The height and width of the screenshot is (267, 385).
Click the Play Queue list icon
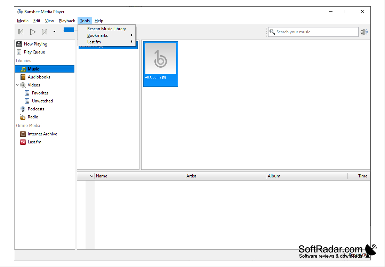19,52
